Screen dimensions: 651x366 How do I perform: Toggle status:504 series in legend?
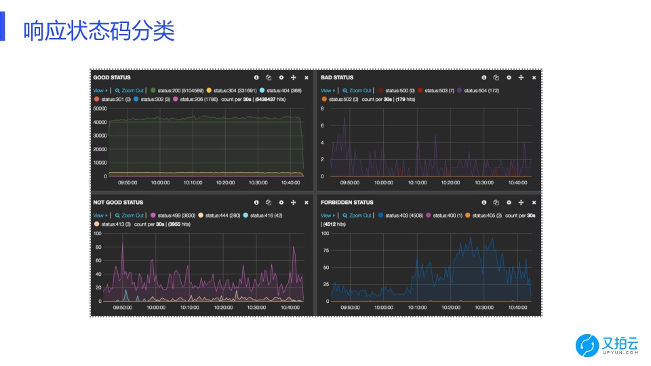478,90
